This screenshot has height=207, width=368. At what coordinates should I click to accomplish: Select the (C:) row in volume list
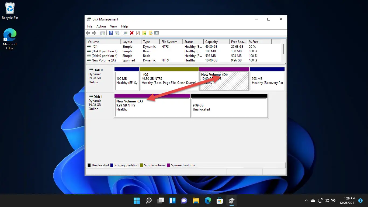(184, 47)
